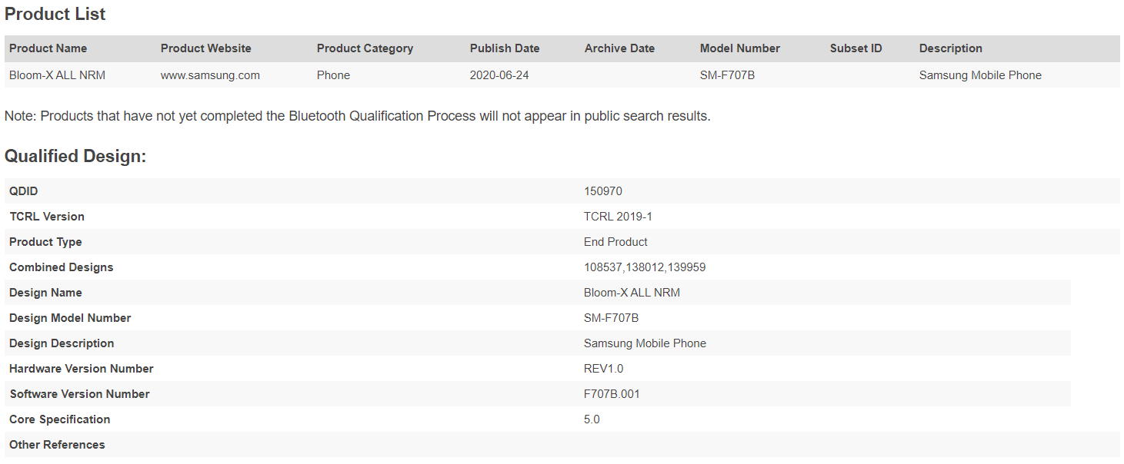This screenshot has height=464, width=1124.
Task: Click the Product Website column header
Action: pos(205,48)
